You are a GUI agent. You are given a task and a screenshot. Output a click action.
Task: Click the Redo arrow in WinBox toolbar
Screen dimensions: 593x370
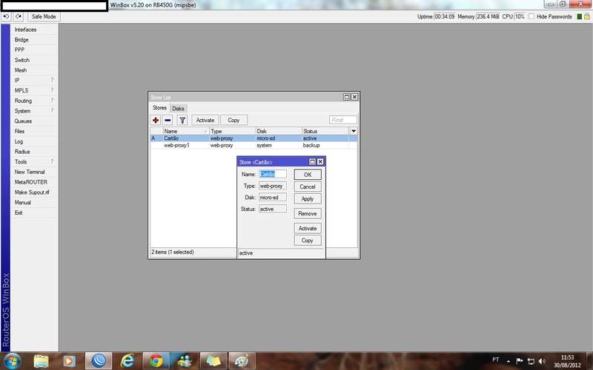point(18,16)
